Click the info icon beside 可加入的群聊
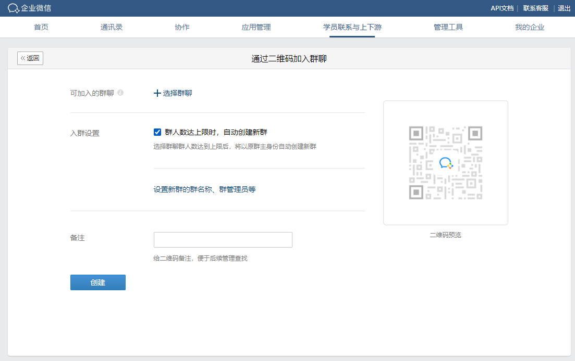Image resolution: width=575 pixels, height=361 pixels. 120,93
